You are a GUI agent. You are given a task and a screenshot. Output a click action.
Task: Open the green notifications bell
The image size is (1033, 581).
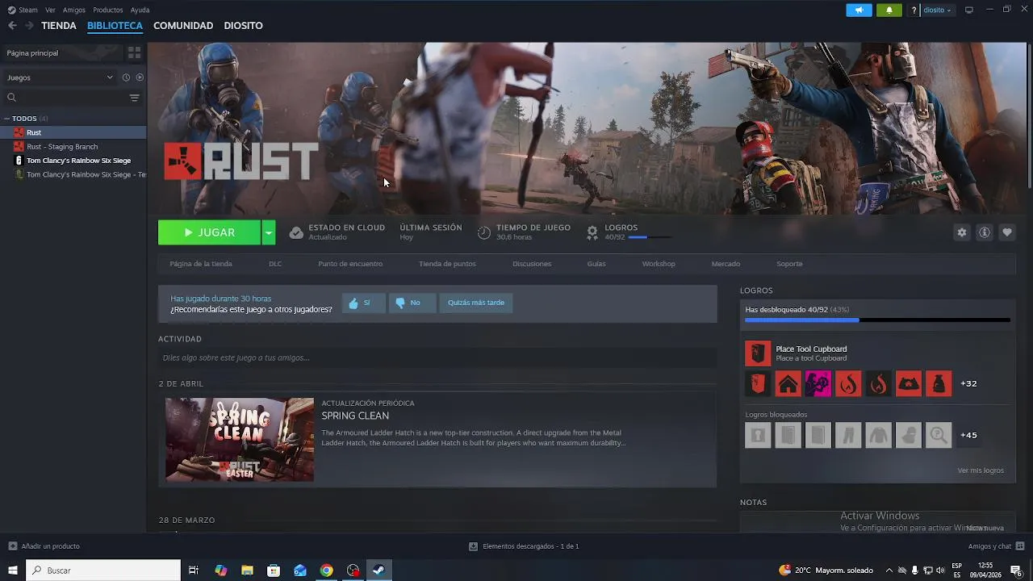pos(889,10)
